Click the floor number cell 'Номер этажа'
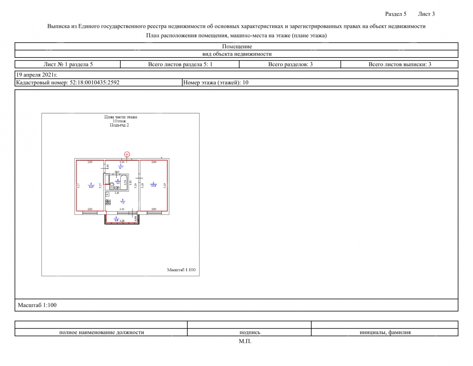Screen dimensions: 473x366 [x=216, y=83]
